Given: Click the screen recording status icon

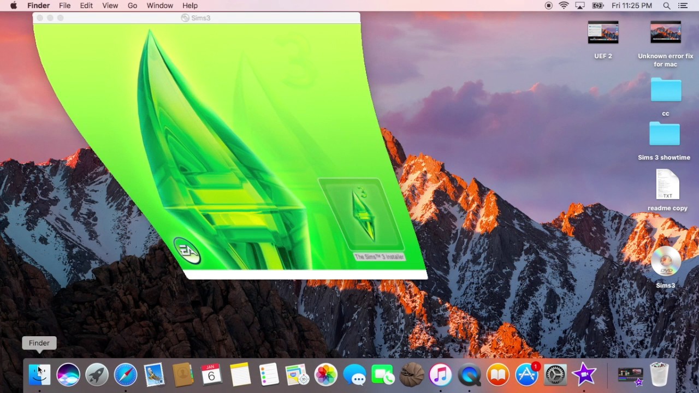Looking at the screenshot, I should click(x=548, y=5).
